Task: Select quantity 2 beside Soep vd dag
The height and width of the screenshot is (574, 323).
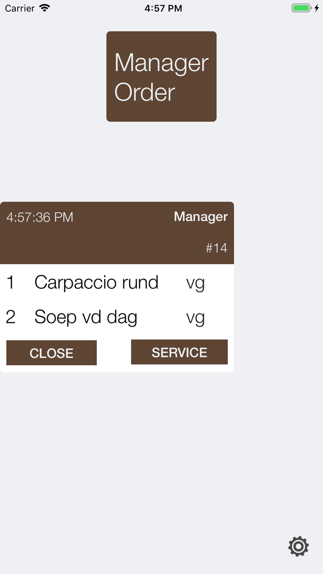Action: 11,317
